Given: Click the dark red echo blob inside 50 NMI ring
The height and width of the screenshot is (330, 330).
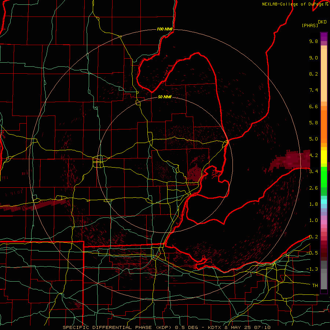Looking at the screenshot, I should 195,173.
